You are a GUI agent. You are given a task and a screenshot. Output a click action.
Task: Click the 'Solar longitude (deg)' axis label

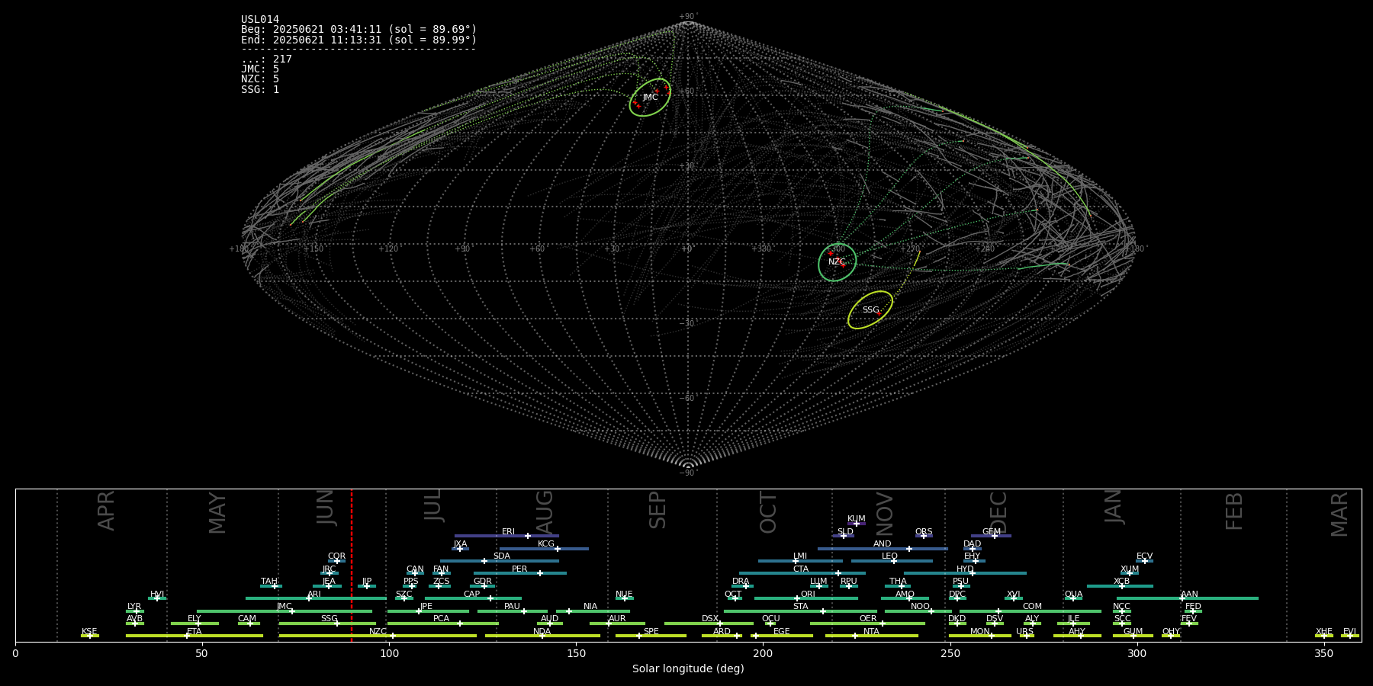coord(688,669)
